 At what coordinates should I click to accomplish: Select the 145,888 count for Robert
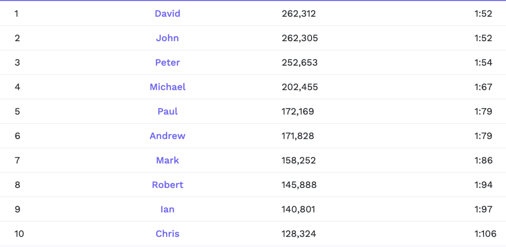tap(299, 185)
